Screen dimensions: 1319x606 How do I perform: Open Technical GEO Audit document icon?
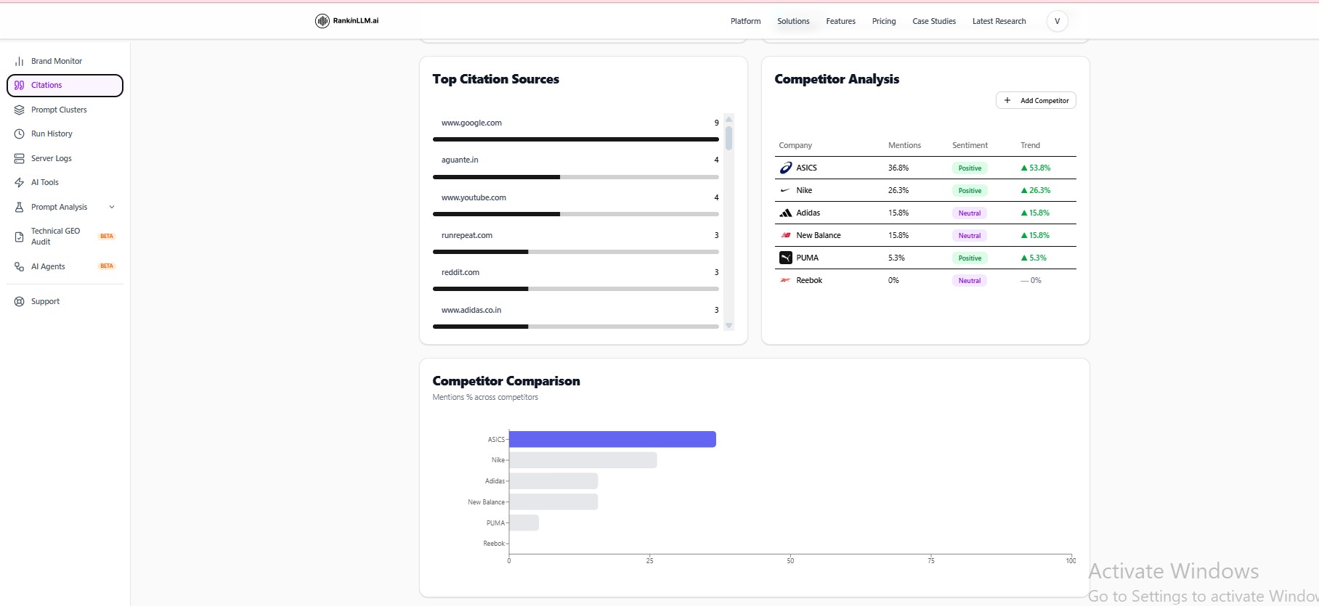20,237
